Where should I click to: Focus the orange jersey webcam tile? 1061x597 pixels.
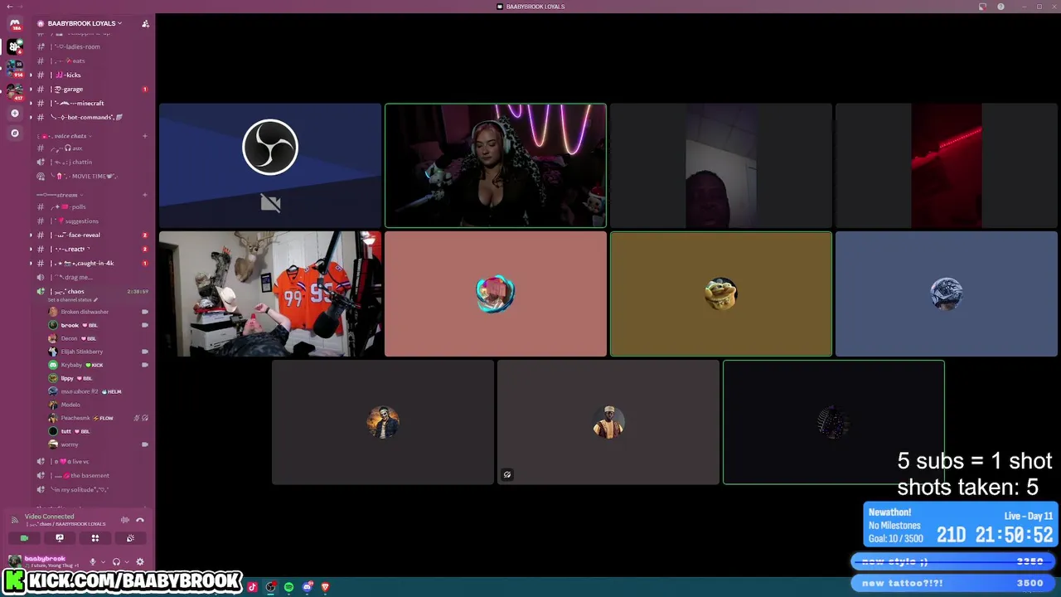pos(270,294)
